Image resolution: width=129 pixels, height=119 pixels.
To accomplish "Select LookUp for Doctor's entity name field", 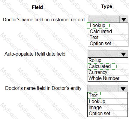I will [x=108, y=102].
